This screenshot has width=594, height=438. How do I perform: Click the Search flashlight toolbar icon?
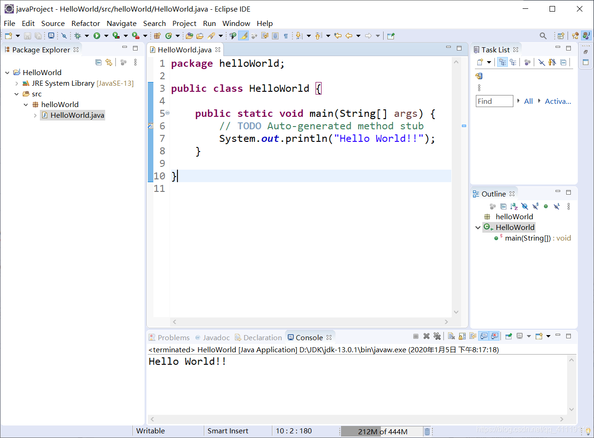point(211,36)
